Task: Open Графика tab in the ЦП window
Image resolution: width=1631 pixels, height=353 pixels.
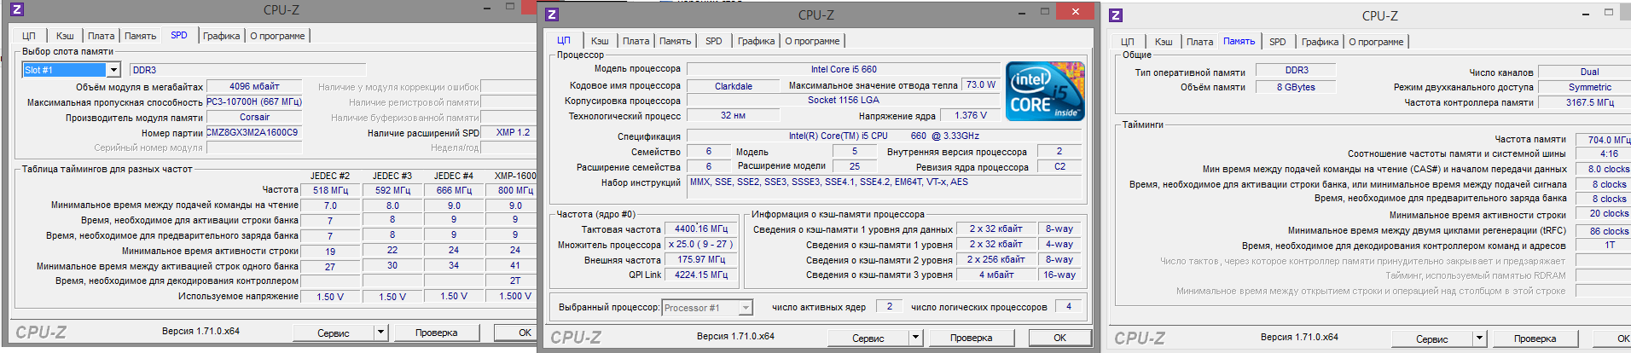Action: pos(756,41)
